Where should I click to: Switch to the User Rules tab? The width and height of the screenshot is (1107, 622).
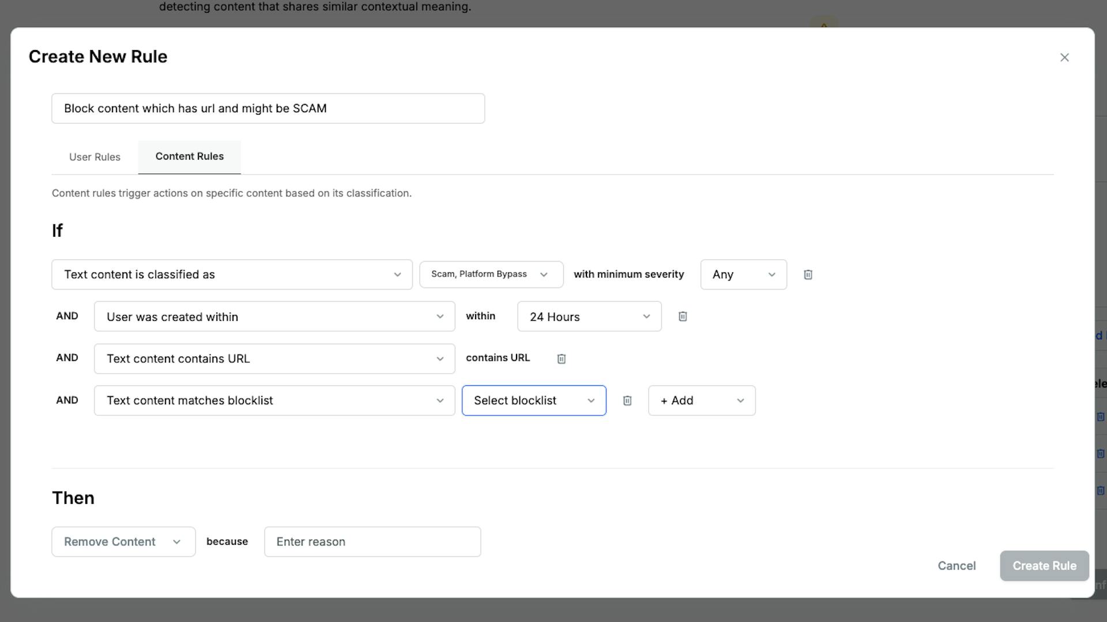click(x=95, y=157)
